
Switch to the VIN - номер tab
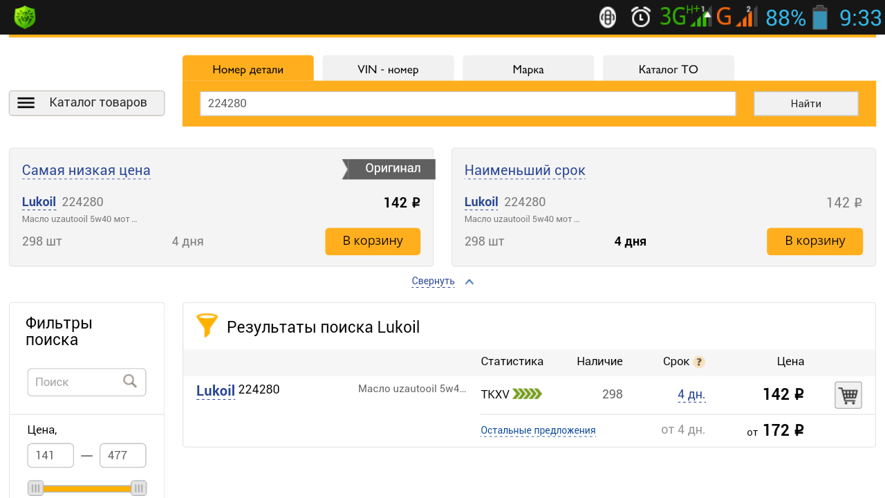point(388,68)
